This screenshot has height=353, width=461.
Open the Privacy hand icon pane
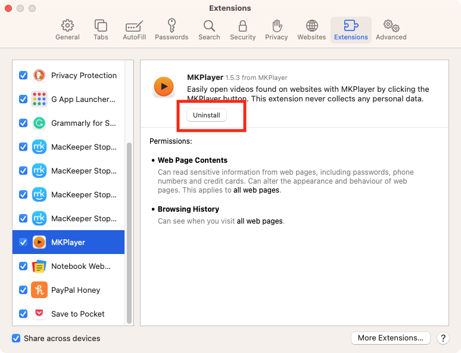click(x=276, y=30)
